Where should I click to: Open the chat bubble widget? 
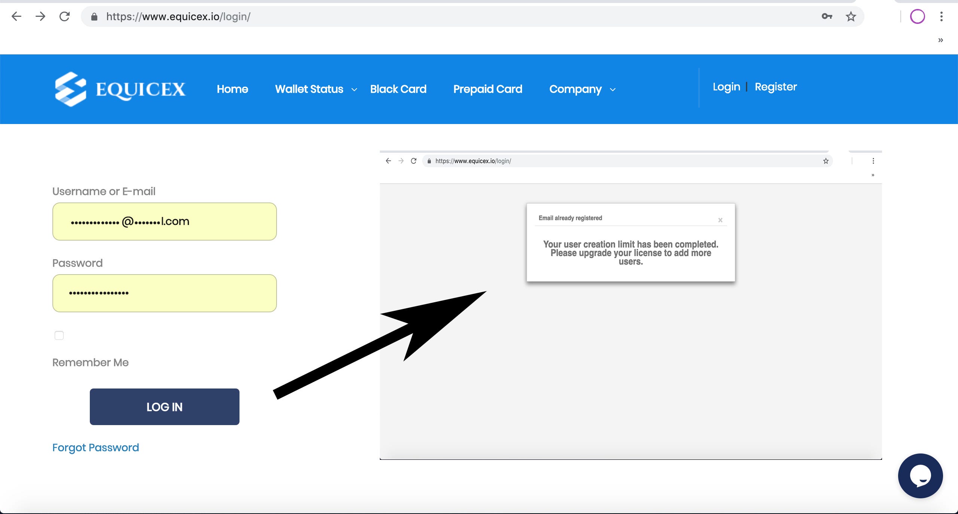(x=920, y=476)
